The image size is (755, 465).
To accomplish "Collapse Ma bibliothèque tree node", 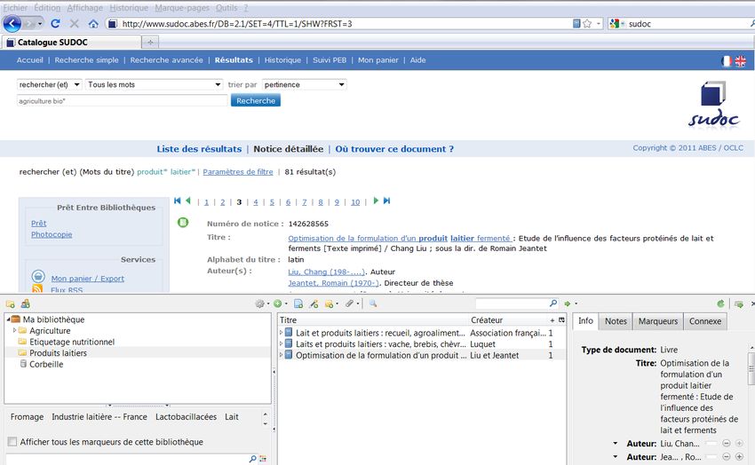I will click(8, 319).
